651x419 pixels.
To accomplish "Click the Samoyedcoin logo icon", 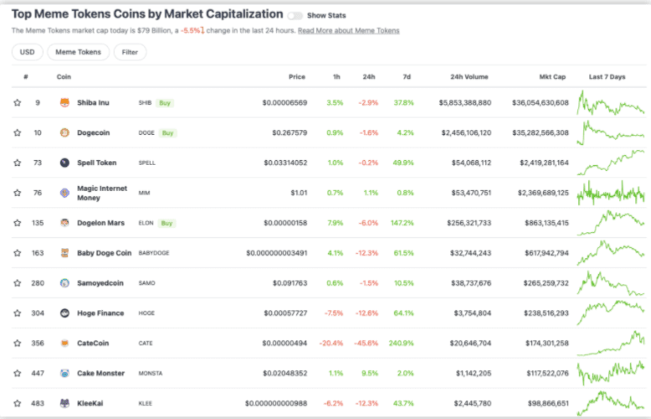I will pyautogui.click(x=64, y=283).
